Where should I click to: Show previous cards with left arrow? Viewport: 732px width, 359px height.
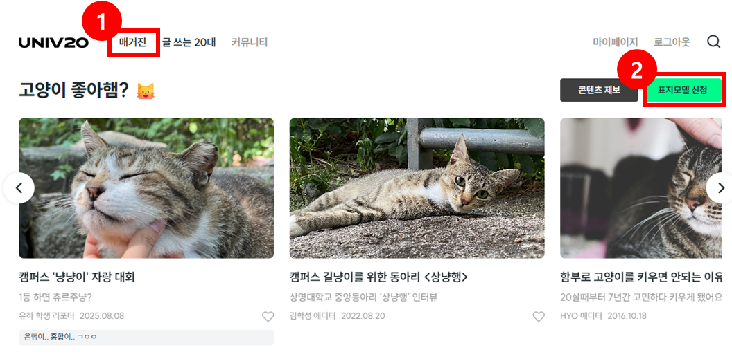pos(19,188)
